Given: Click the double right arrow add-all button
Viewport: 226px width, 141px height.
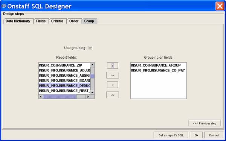Looking at the screenshot, I should 113,75.
